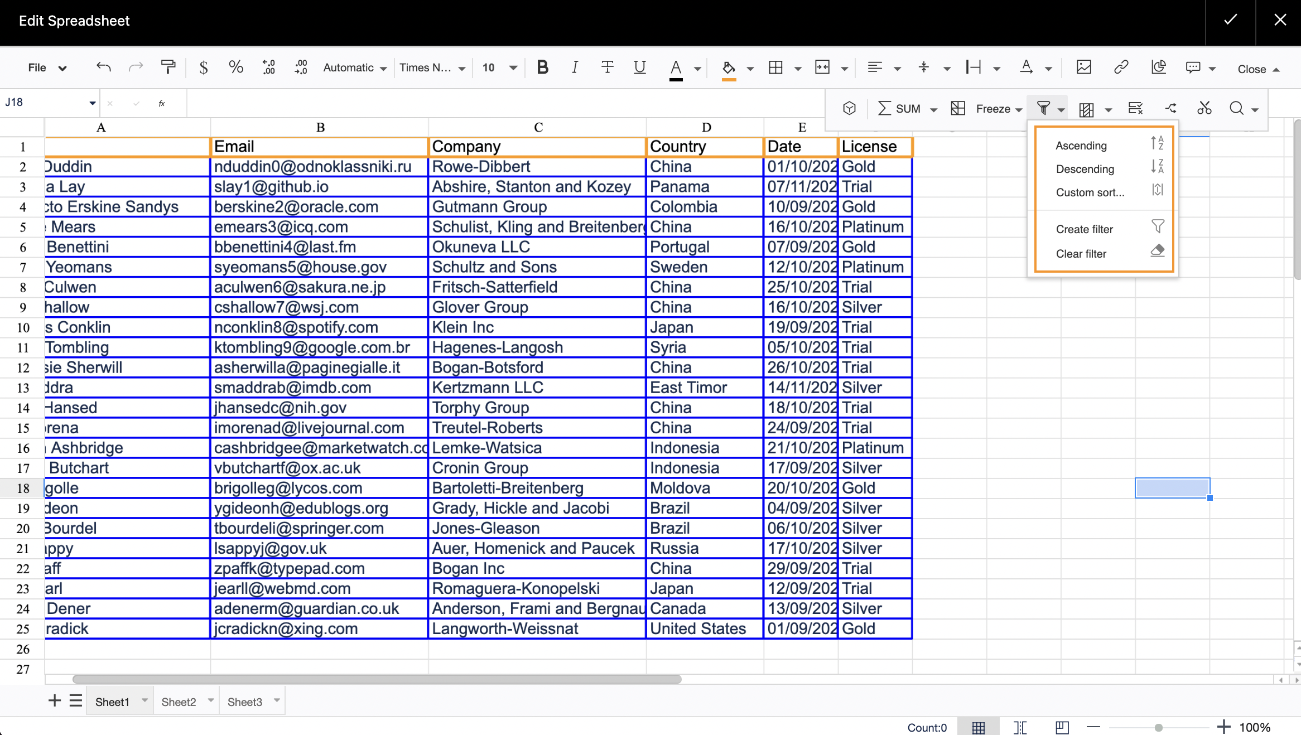Switch to the Sheet2 tab
Viewport: 1301px width, 735px height.
tap(179, 702)
